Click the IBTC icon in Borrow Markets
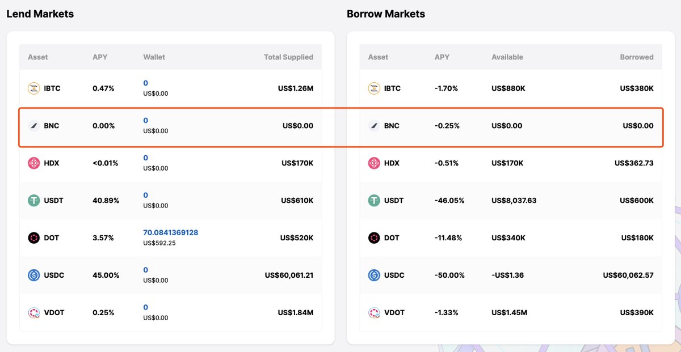The width and height of the screenshot is (681, 352). coord(374,88)
